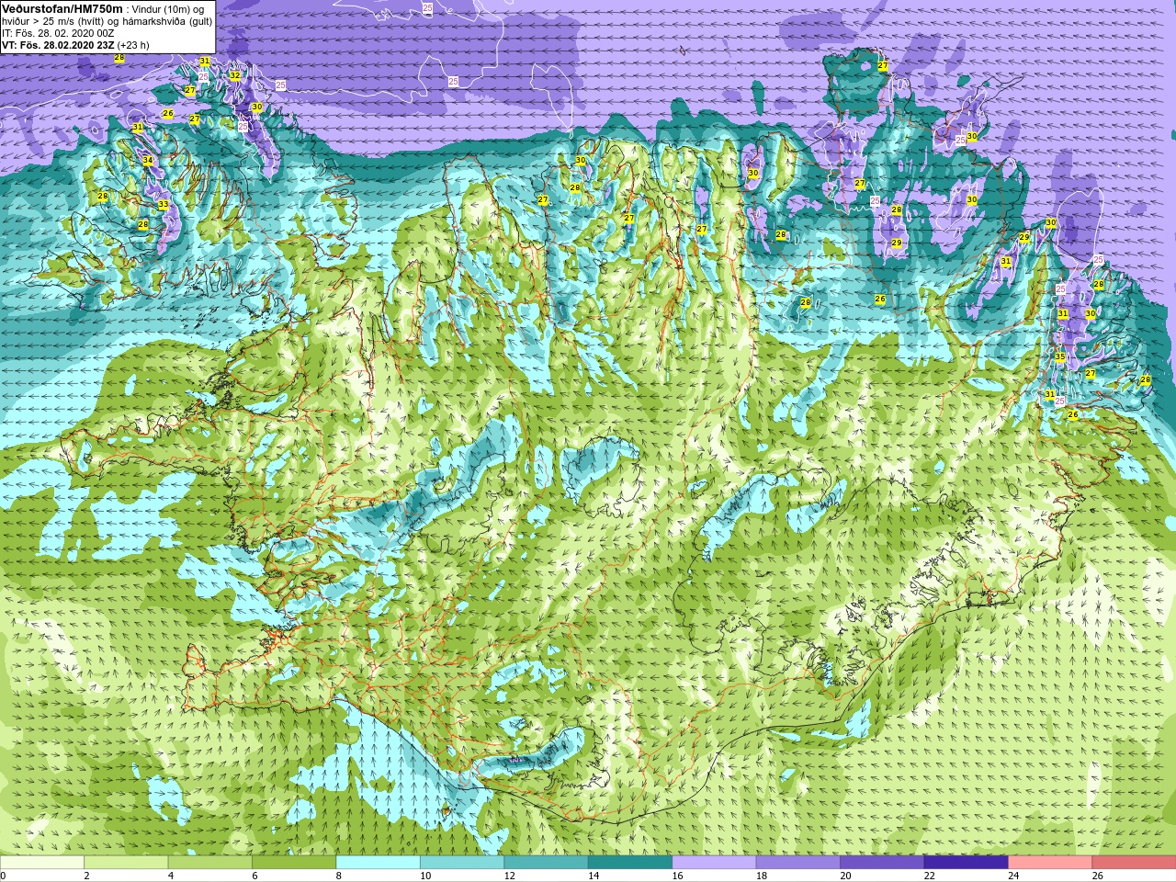Viewport: 1176px width, 882px height.
Task: Click the Veðurstofan/HM750m title text
Action: coord(62,8)
